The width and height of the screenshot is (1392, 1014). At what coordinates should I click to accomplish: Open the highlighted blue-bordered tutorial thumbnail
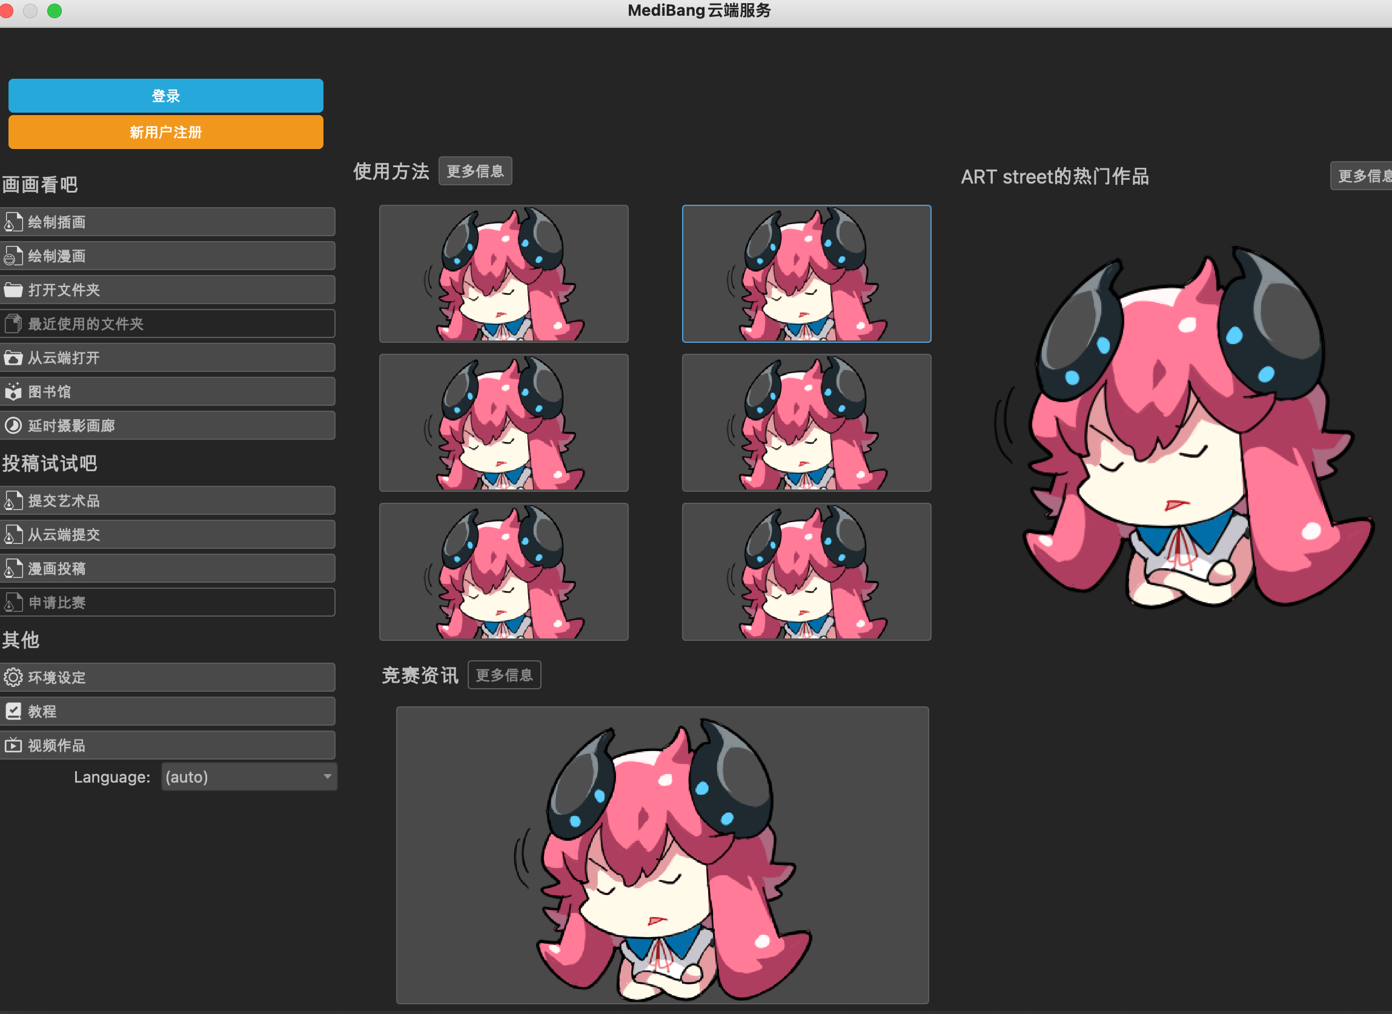806,274
